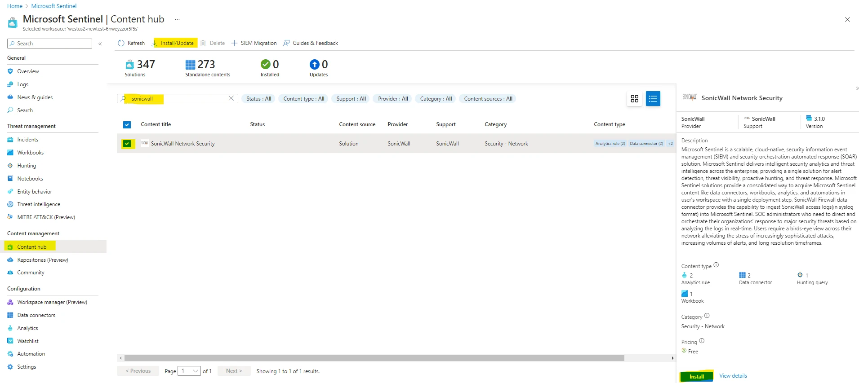Viewport: 859px width, 383px height.
Task: Open the Status : All filter
Action: click(259, 99)
